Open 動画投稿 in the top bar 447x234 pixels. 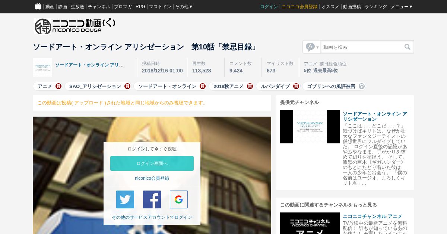point(352,7)
